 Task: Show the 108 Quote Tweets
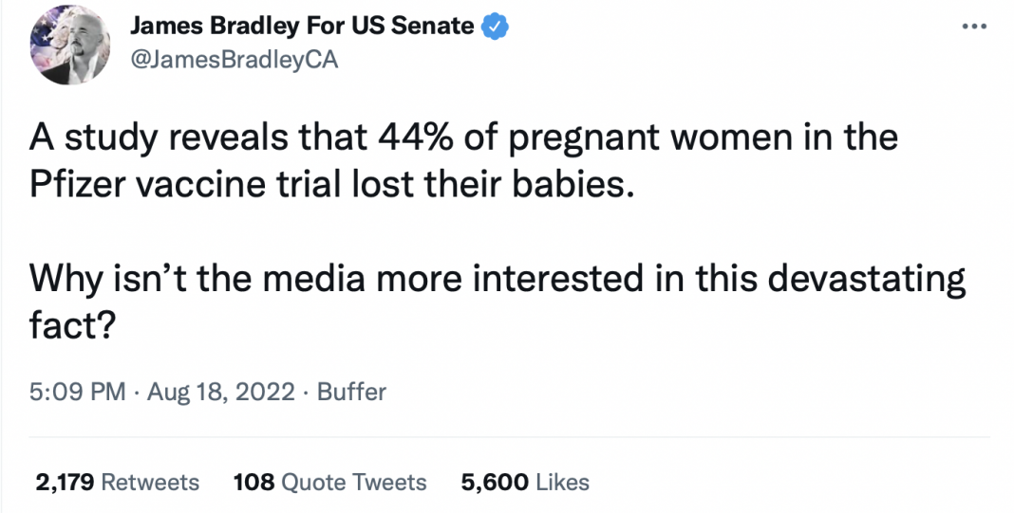tap(330, 482)
